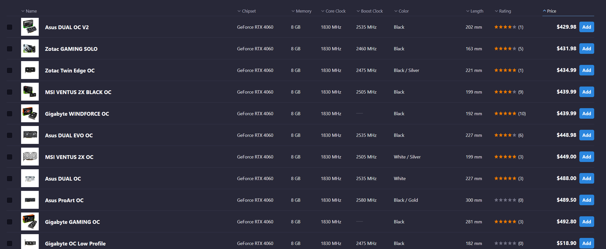Open MSI VENTUS 2X OC white card image

point(30,157)
